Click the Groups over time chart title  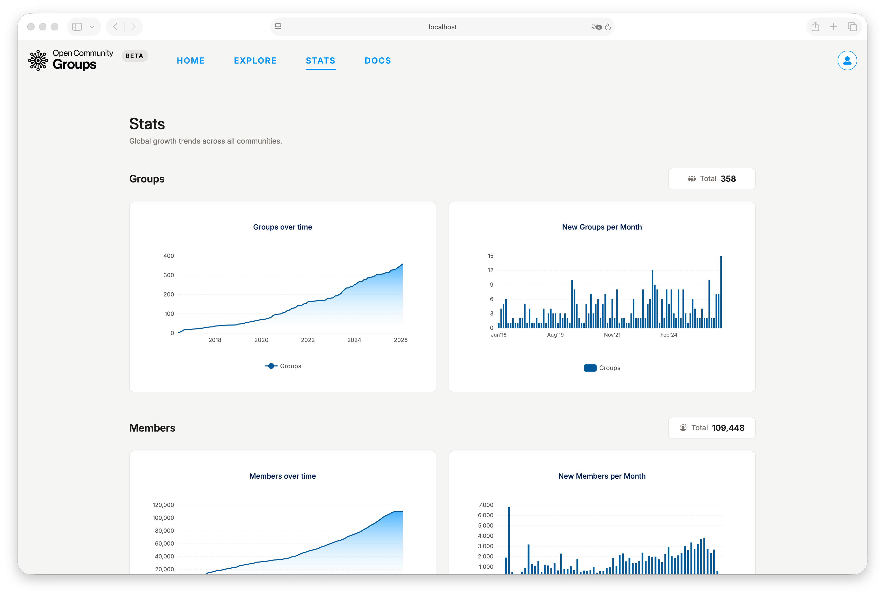pos(283,227)
